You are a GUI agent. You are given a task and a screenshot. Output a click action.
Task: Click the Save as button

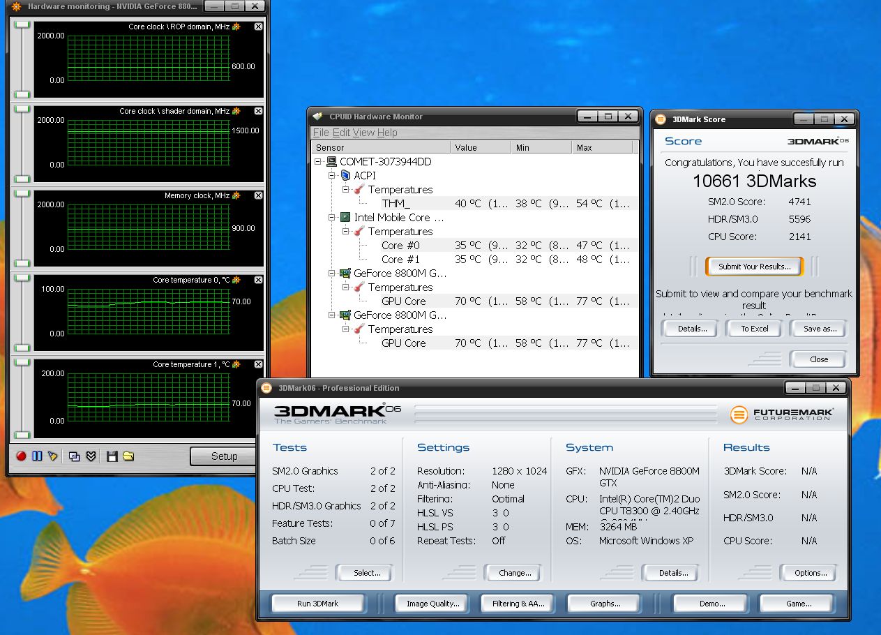820,329
